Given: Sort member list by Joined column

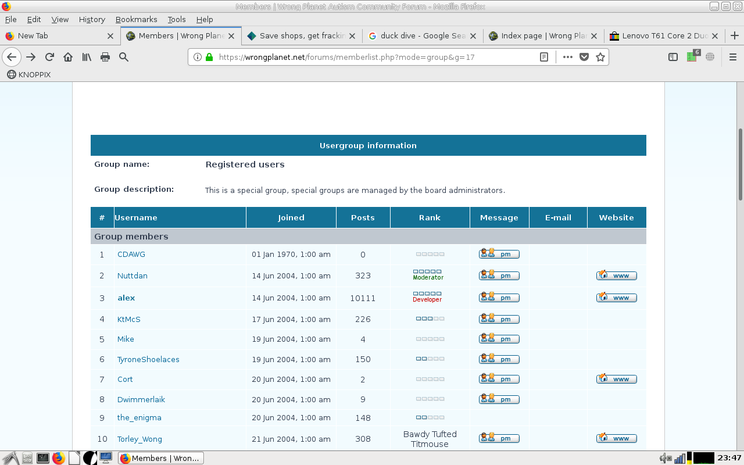Looking at the screenshot, I should tap(291, 217).
